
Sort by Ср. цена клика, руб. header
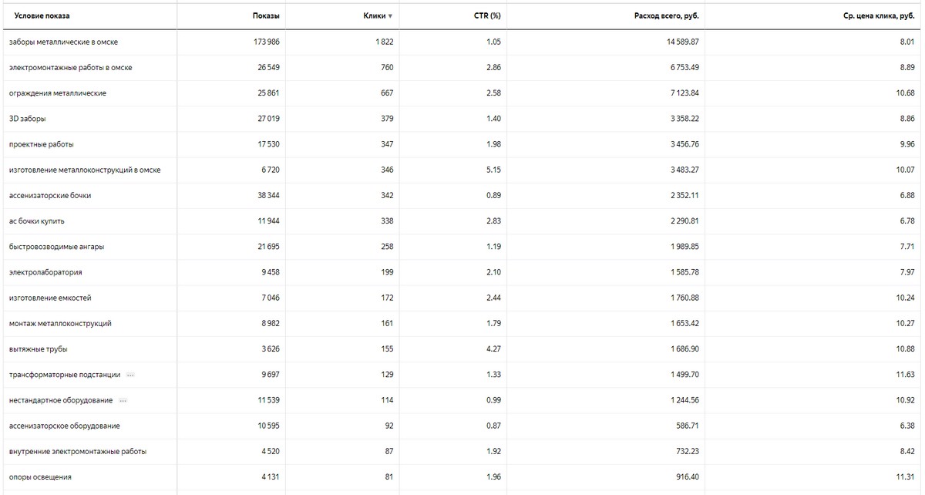[x=876, y=16]
